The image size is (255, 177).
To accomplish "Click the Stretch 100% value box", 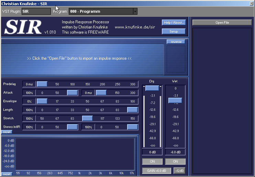I will click(29, 118).
